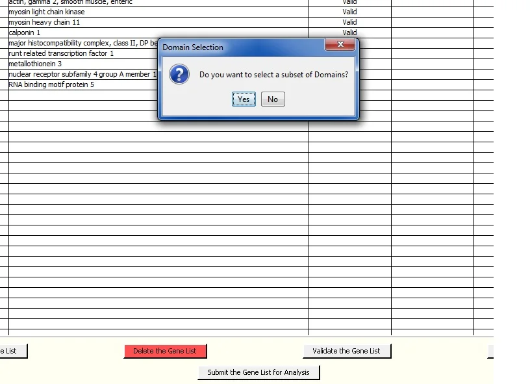Click the blue question mark icon

pos(179,74)
